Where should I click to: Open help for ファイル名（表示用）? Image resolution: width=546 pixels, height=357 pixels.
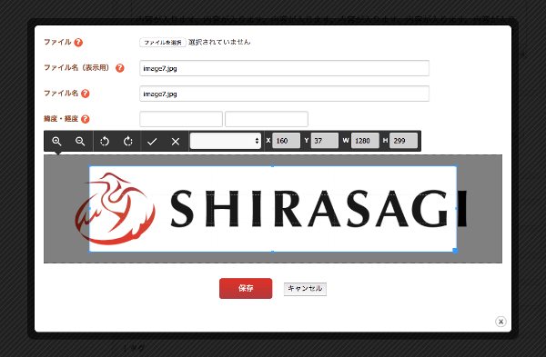(120, 68)
